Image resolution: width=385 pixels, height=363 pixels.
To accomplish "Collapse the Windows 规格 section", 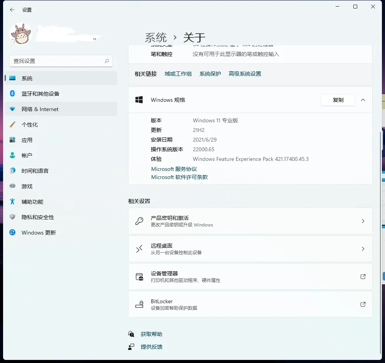I will coord(363,100).
